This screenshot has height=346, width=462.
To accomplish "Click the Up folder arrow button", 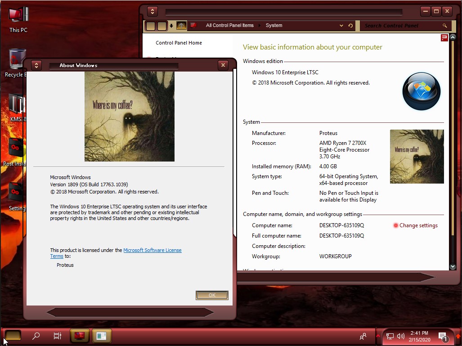I will 181,26.
